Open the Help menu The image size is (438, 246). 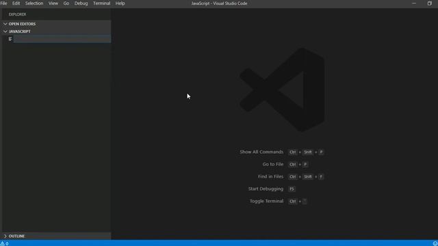click(x=120, y=3)
